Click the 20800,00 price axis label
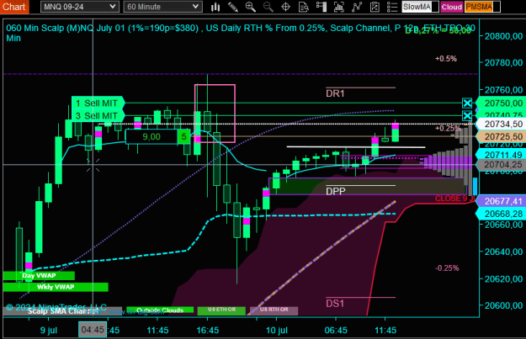This screenshot has height=339, width=526. pyautogui.click(x=503, y=36)
